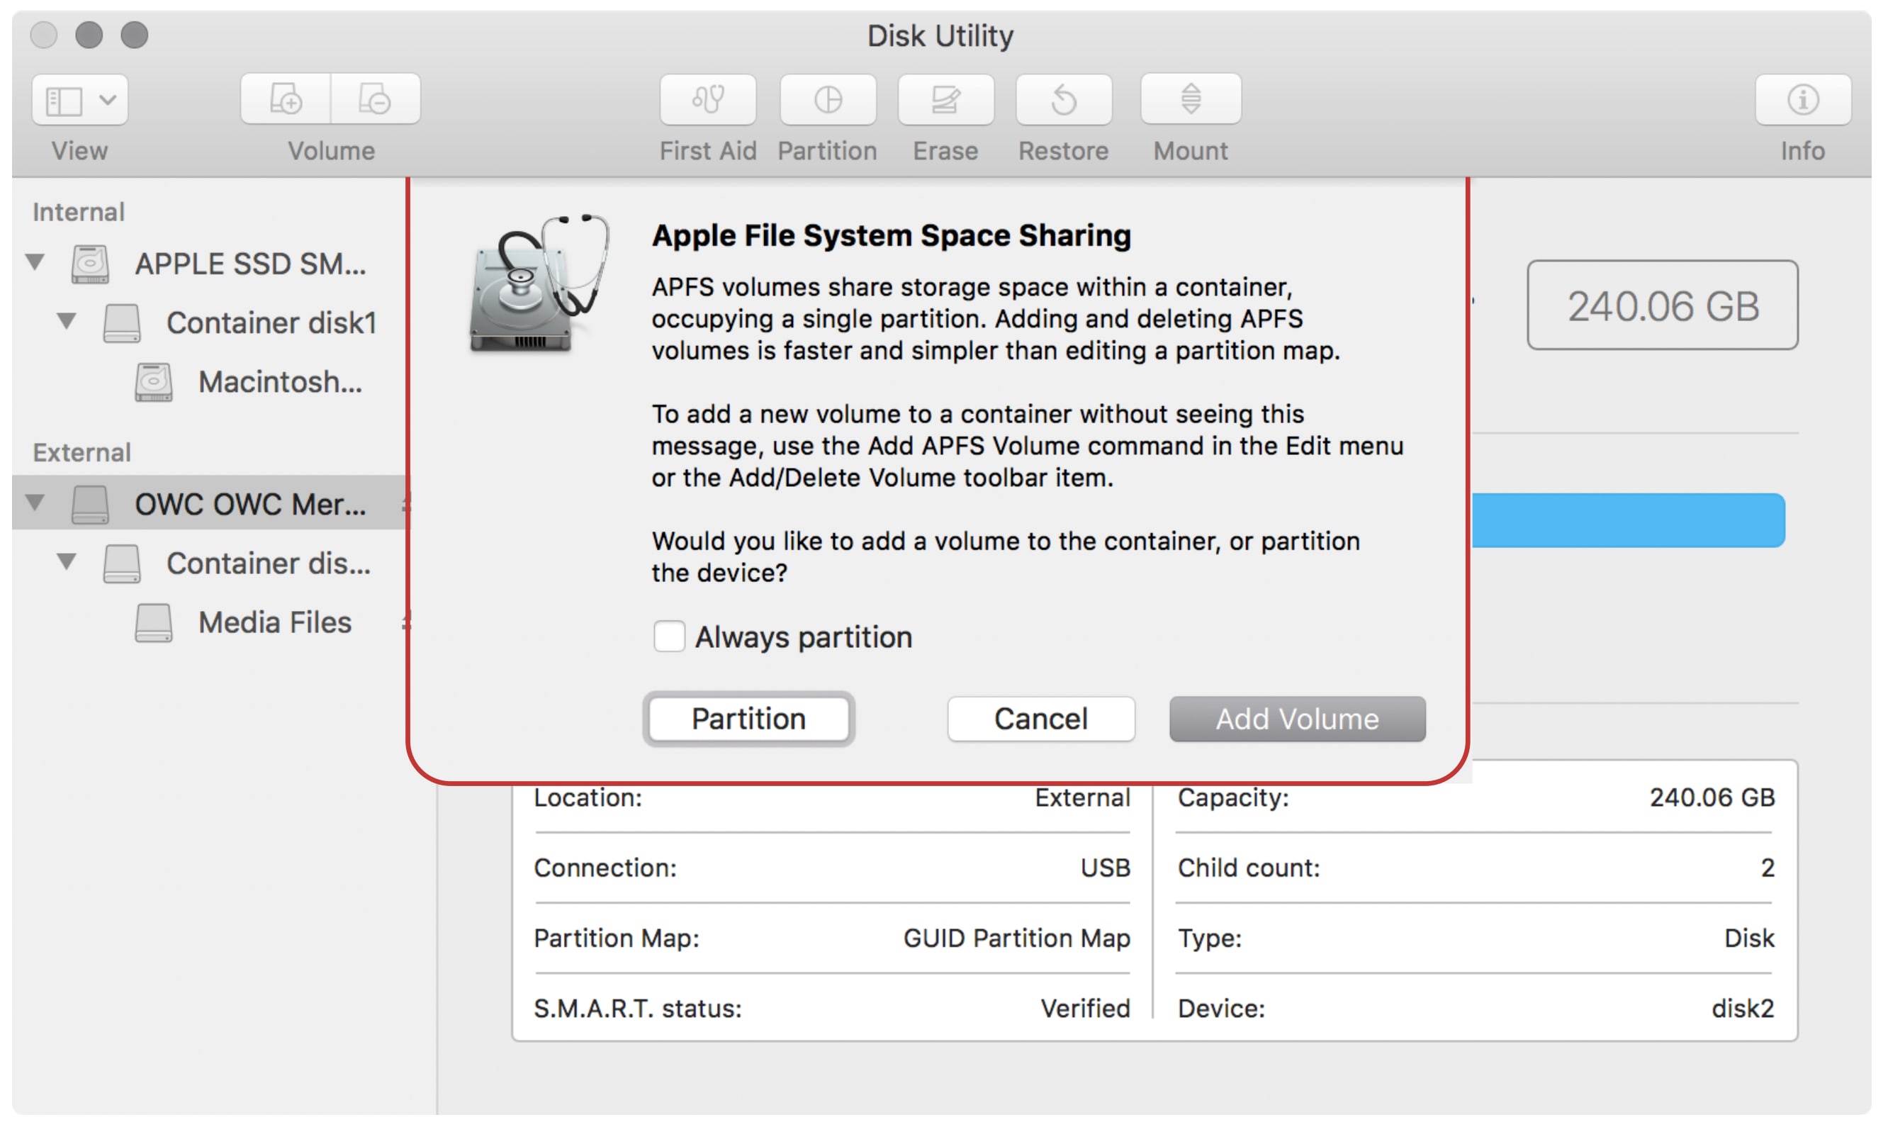Image resolution: width=1888 pixels, height=1127 pixels.
Task: Enable the Always partition checkbox
Action: 669,637
